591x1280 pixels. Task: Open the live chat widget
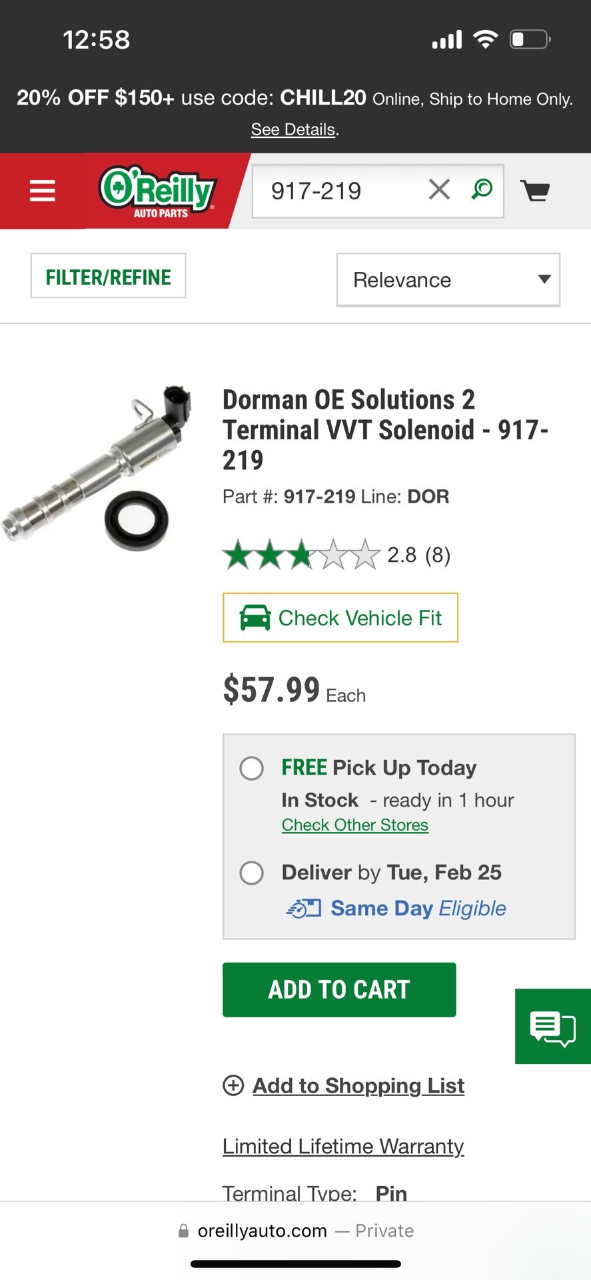(x=552, y=1026)
